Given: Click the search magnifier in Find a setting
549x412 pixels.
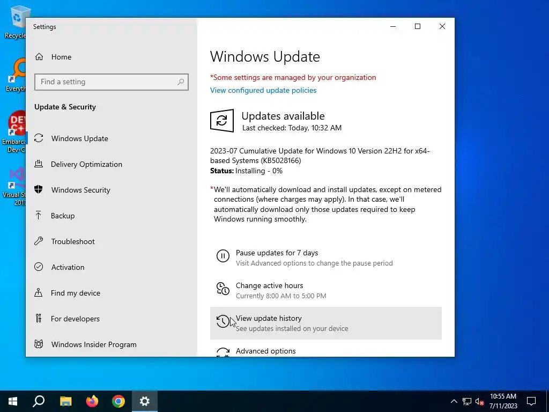Looking at the screenshot, I should click(181, 82).
